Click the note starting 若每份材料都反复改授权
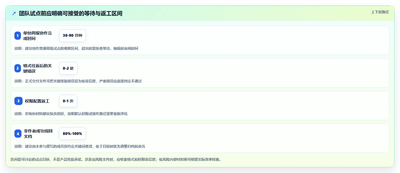 click(x=71, y=114)
